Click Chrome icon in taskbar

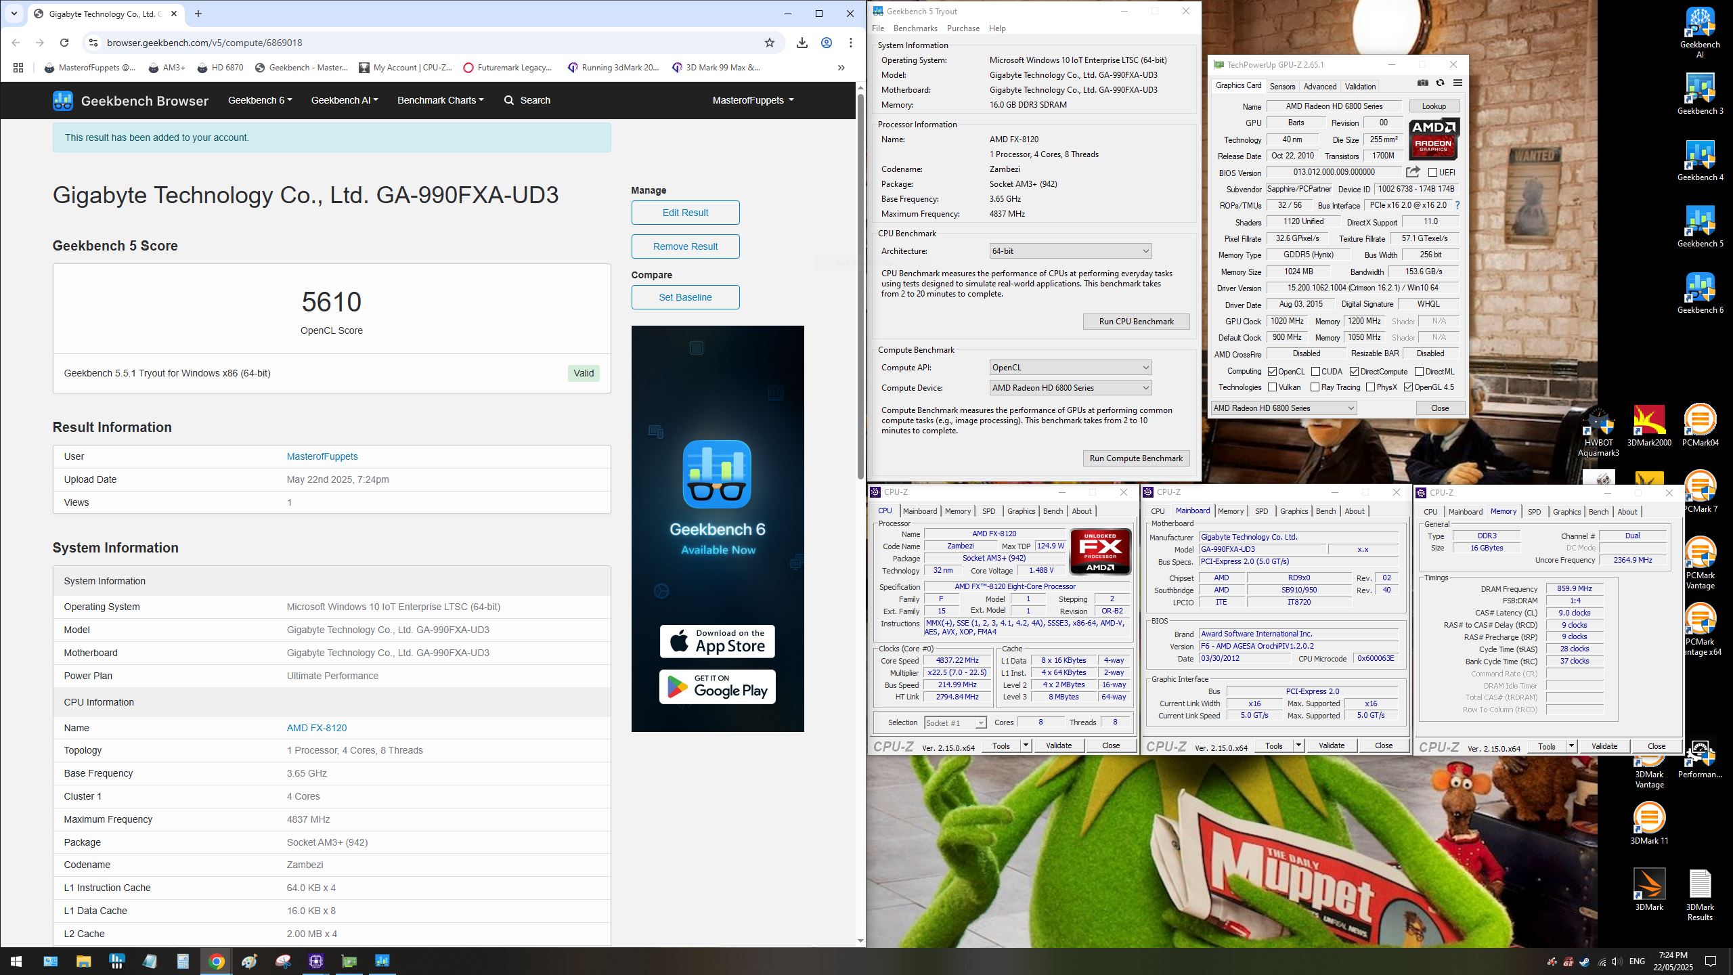click(217, 961)
